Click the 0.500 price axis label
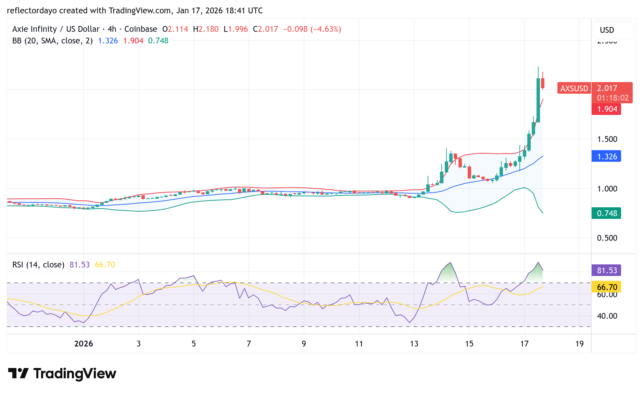 click(607, 238)
